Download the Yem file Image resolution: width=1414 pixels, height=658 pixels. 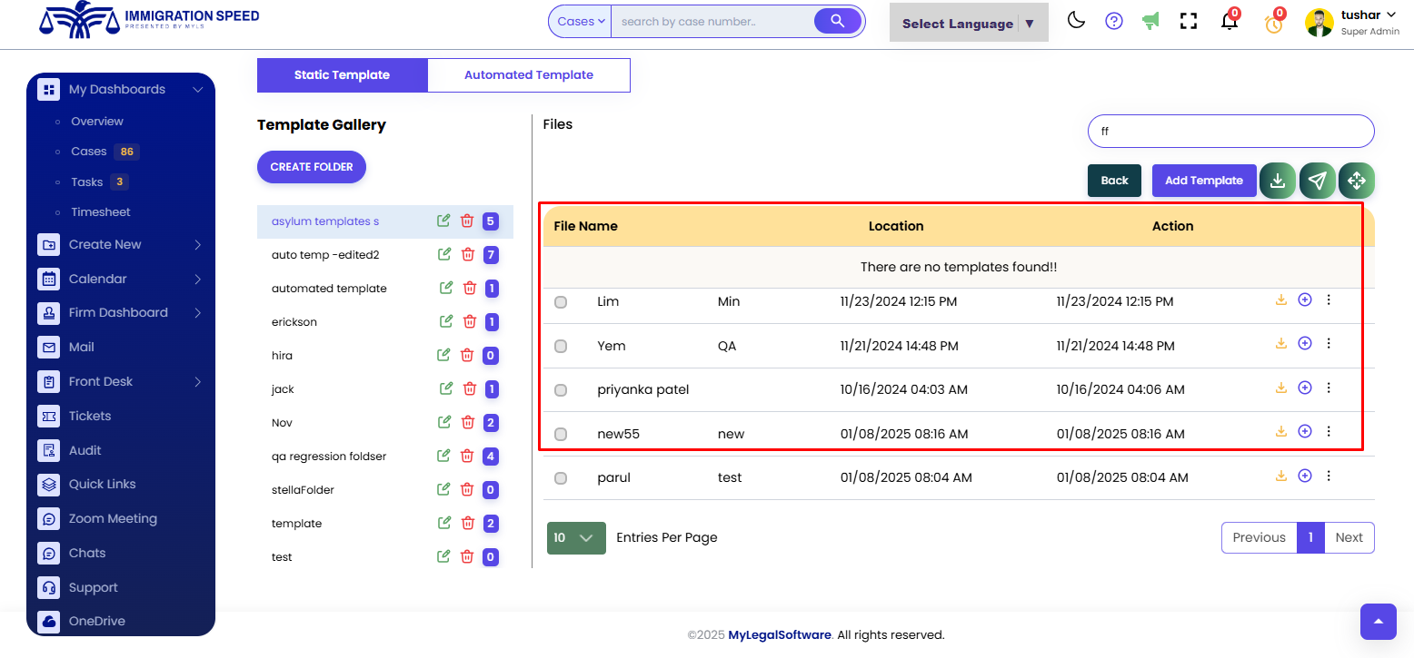coord(1281,344)
